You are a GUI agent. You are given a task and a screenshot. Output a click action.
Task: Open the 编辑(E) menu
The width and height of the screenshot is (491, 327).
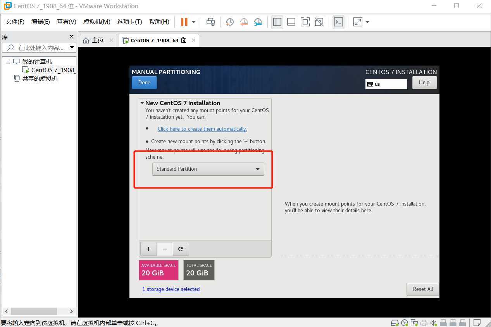[41, 22]
